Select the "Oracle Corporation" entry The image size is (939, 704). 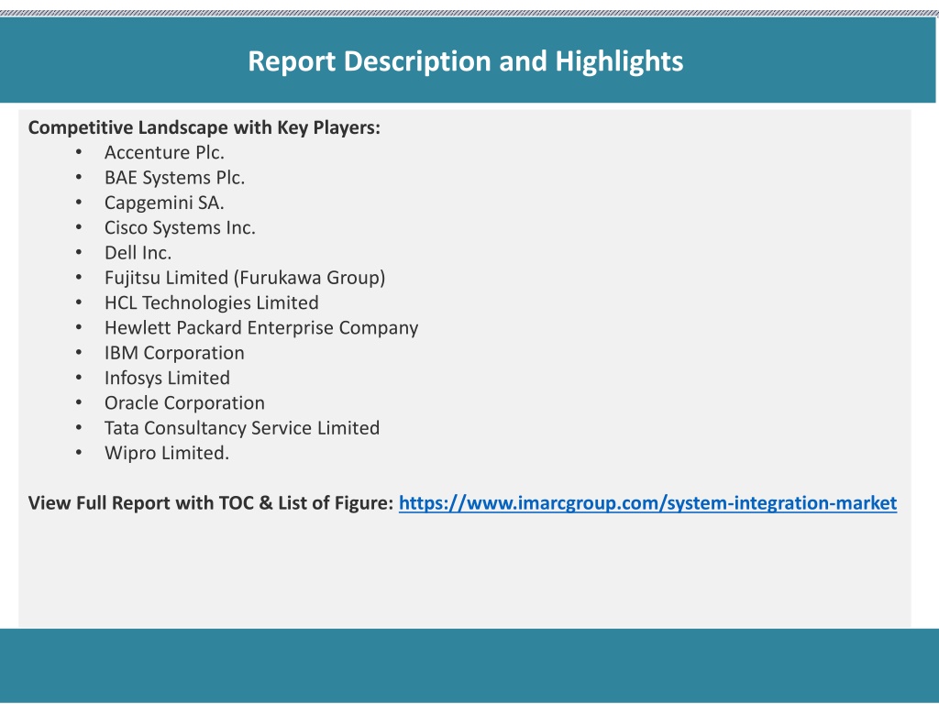(185, 403)
